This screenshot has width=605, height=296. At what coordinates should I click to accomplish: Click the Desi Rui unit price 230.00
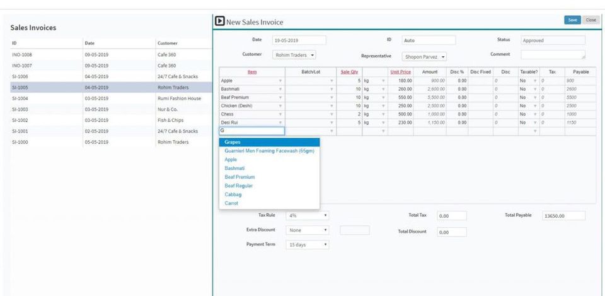tap(401, 122)
